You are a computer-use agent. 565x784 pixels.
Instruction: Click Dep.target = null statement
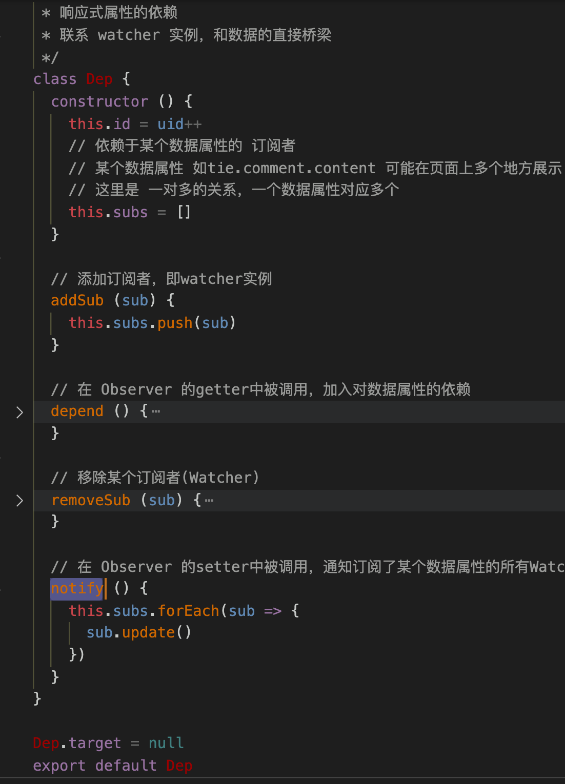click(x=108, y=743)
